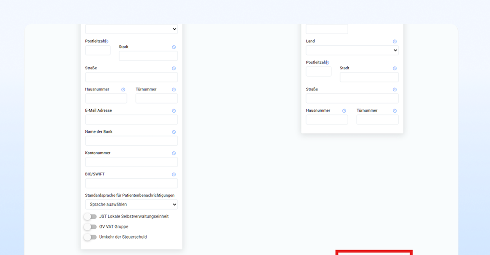Open Postleitzahl history icon in Land form
Image resolution: width=490 pixels, height=255 pixels.
coord(327,62)
